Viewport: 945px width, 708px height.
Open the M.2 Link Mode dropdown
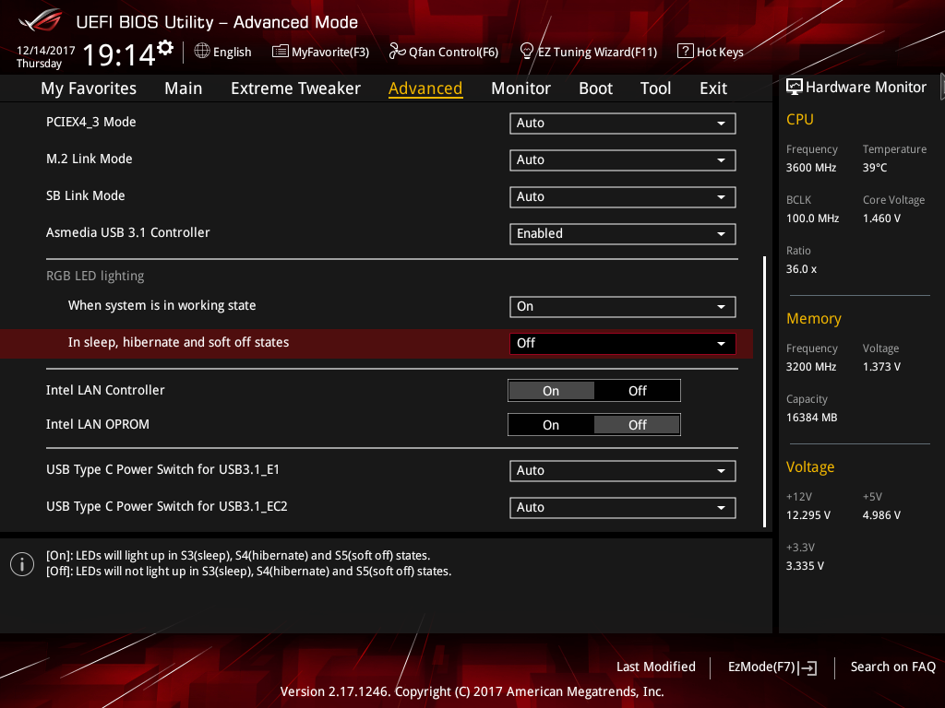623,160
